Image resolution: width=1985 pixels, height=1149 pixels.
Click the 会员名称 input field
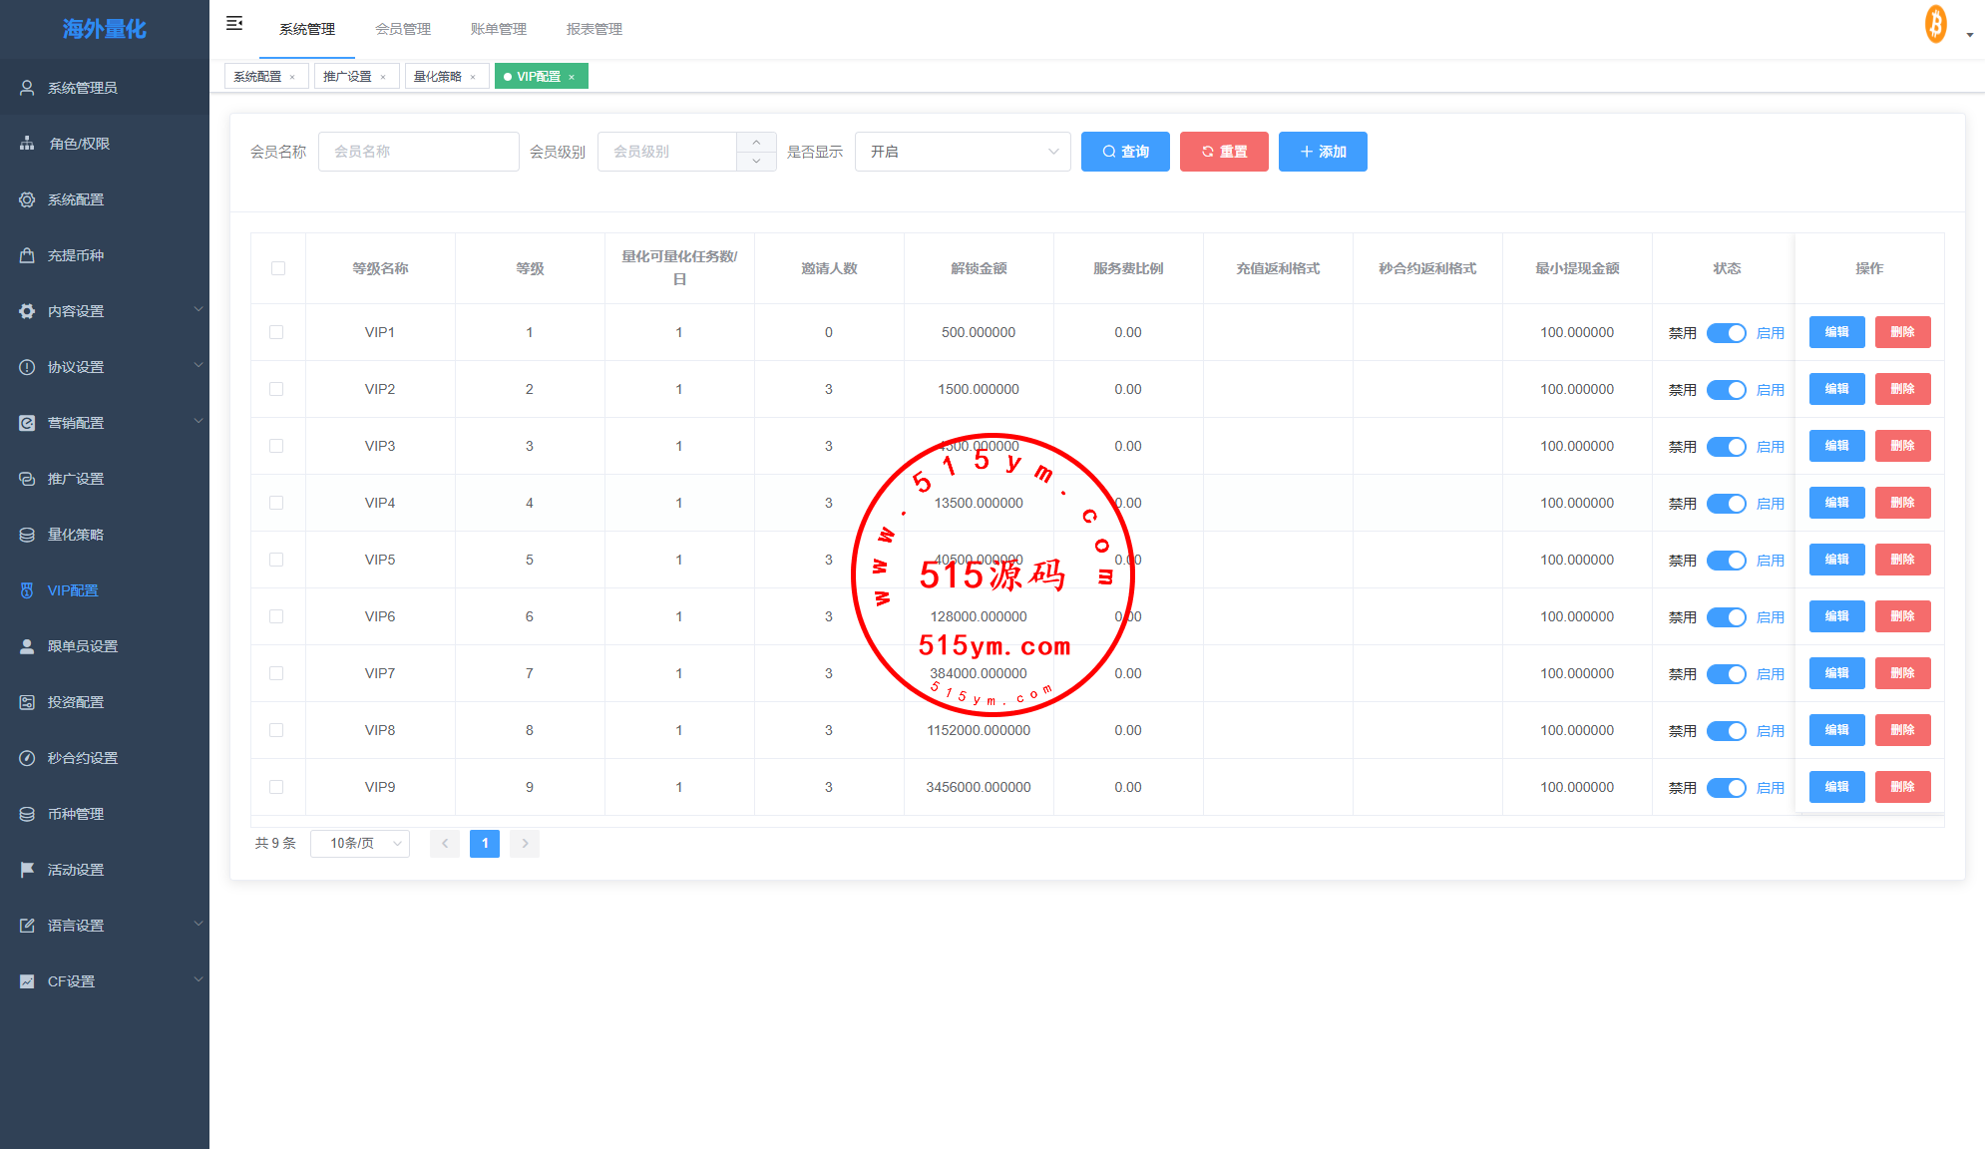tap(418, 152)
